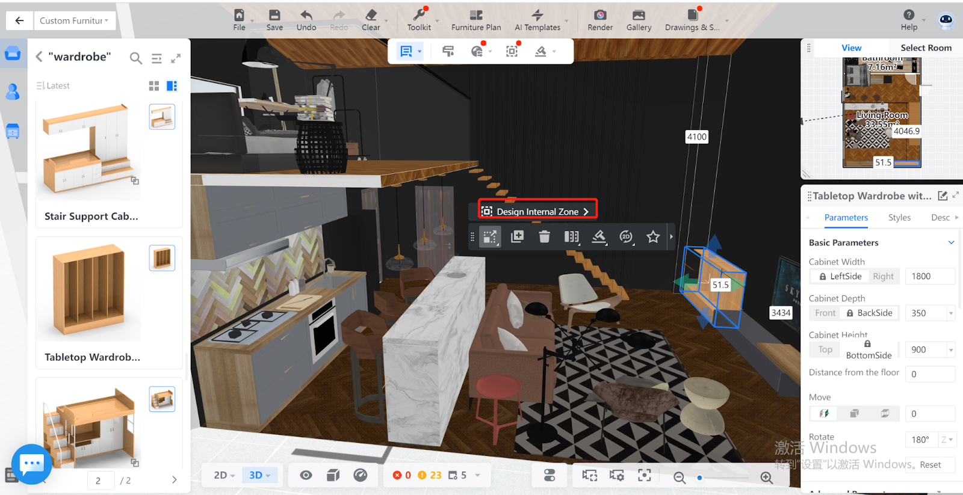
Task: Click the edit icon beside Tabletop Wardrobe title
Action: point(943,195)
